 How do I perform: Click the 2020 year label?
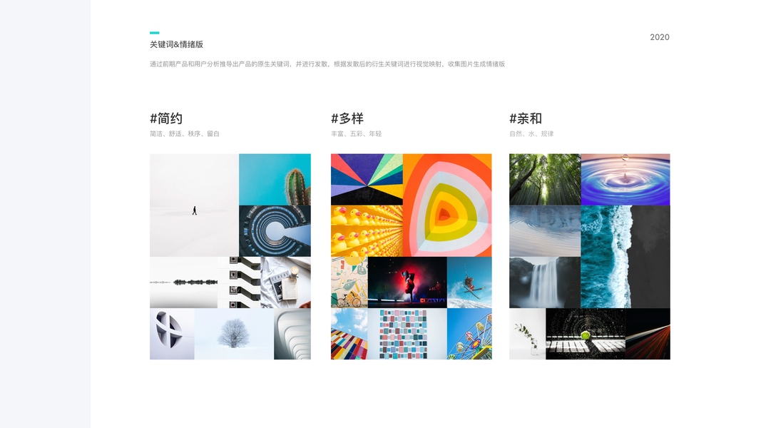(x=660, y=37)
